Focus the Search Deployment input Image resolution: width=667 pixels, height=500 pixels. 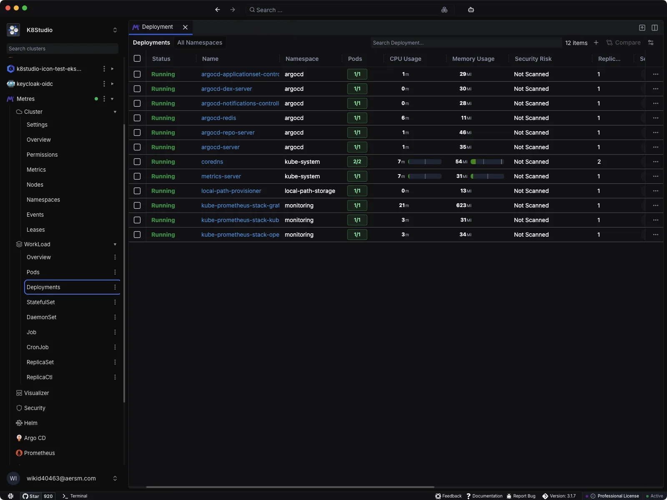pos(466,42)
